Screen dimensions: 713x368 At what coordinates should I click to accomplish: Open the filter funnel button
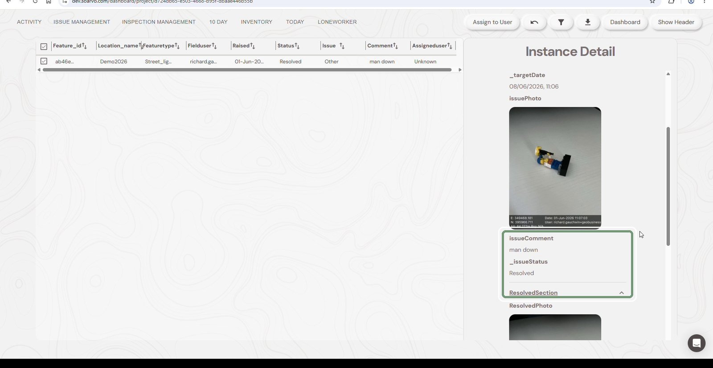(x=561, y=22)
